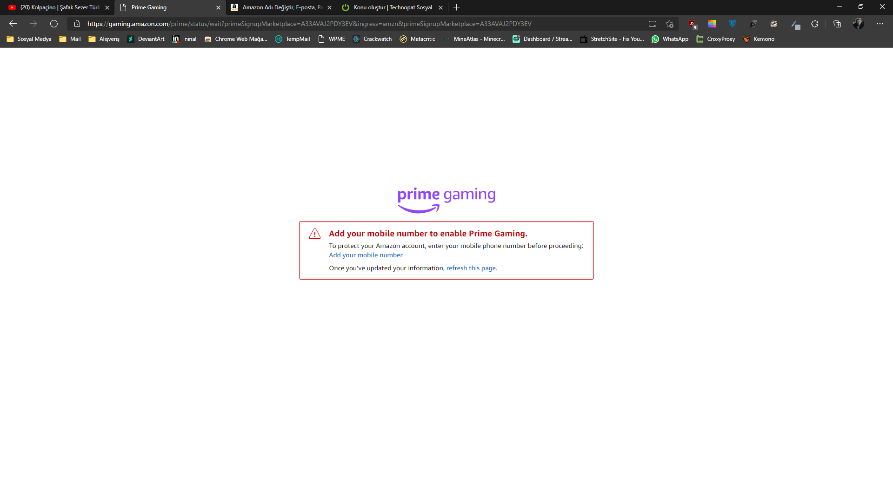Open browser Collections
Viewport: 893px width, 483px height.
coord(837,24)
